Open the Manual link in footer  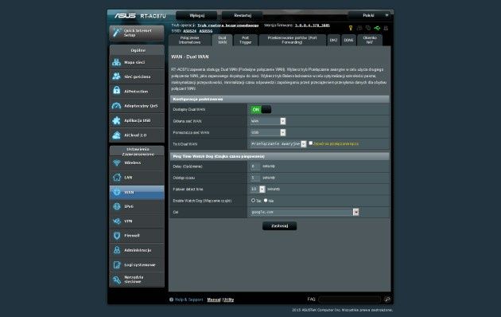(214, 299)
